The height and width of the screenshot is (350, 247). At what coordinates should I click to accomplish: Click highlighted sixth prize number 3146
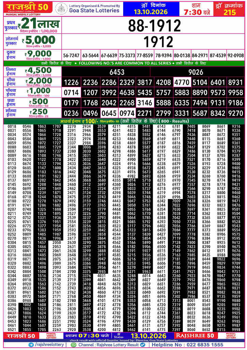tap(145, 103)
